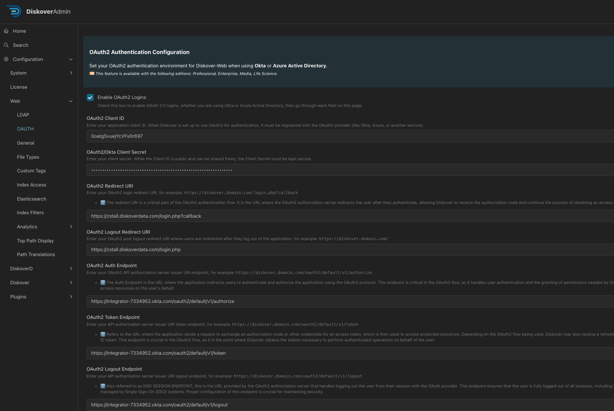Click the Diskover logo icon
The width and height of the screenshot is (614, 411).
(x=14, y=11)
